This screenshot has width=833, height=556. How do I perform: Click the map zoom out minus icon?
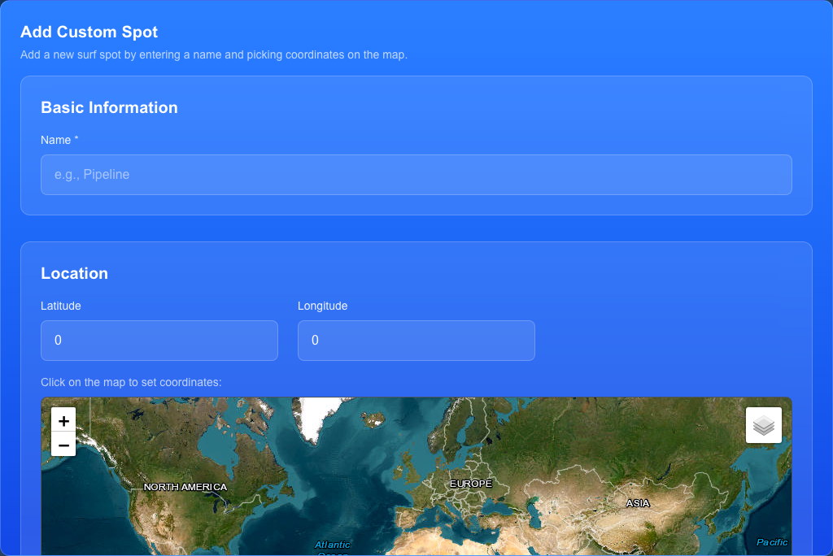pos(63,445)
